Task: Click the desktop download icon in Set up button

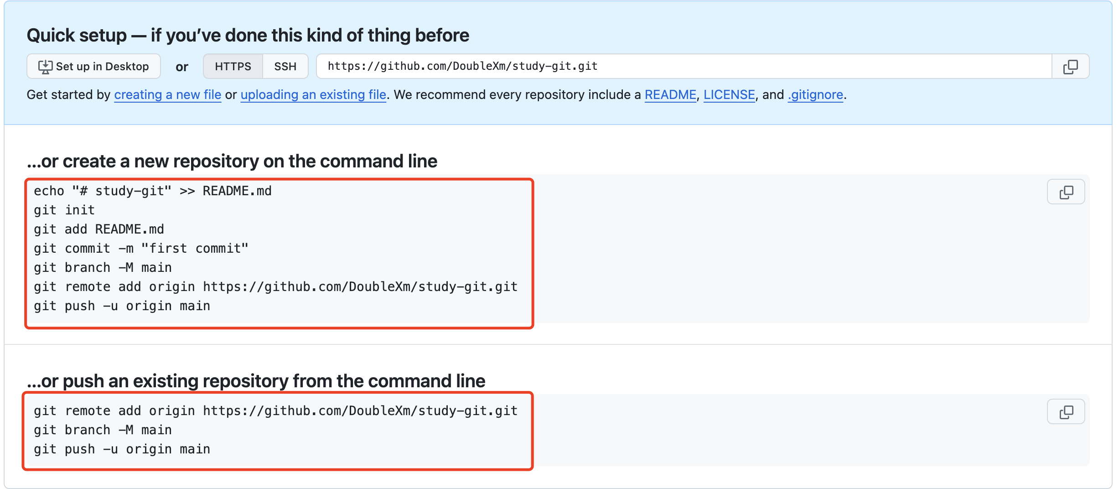Action: pos(45,67)
